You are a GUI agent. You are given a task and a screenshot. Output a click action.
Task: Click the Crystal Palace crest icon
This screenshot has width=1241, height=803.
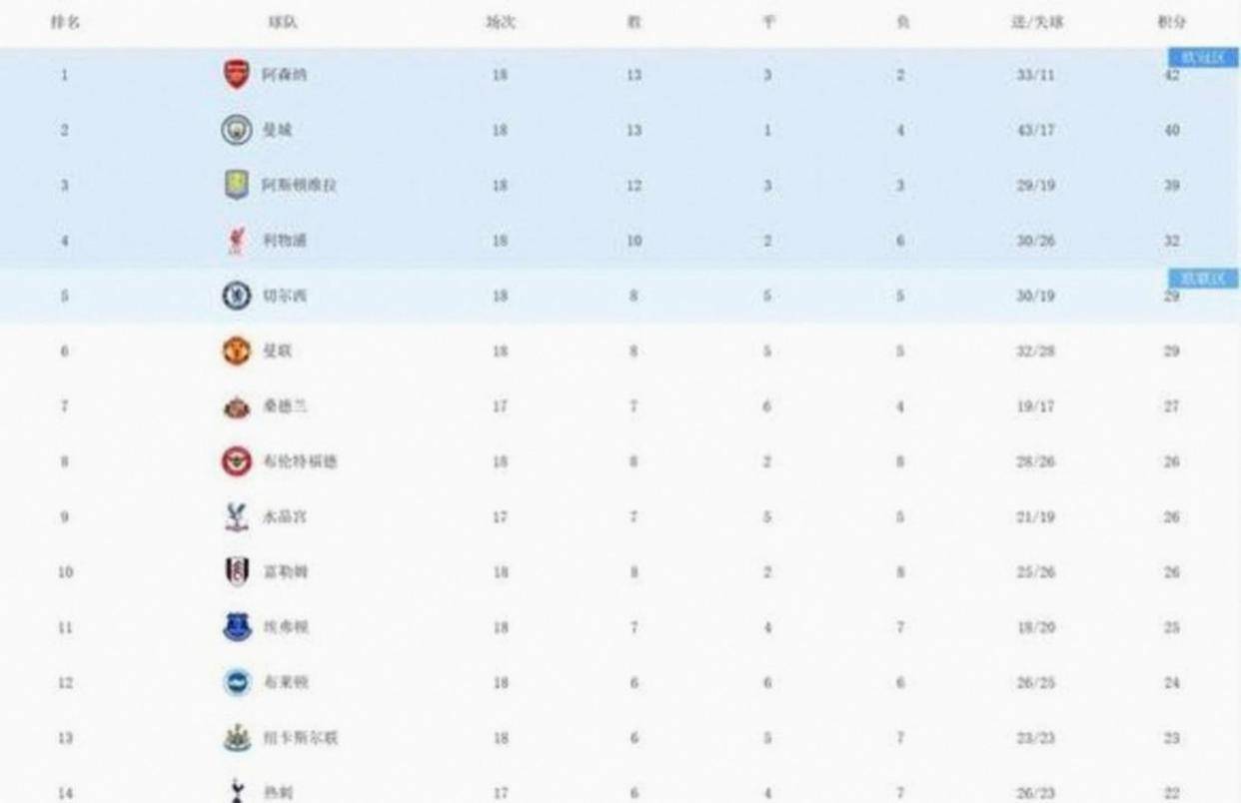tap(236, 517)
